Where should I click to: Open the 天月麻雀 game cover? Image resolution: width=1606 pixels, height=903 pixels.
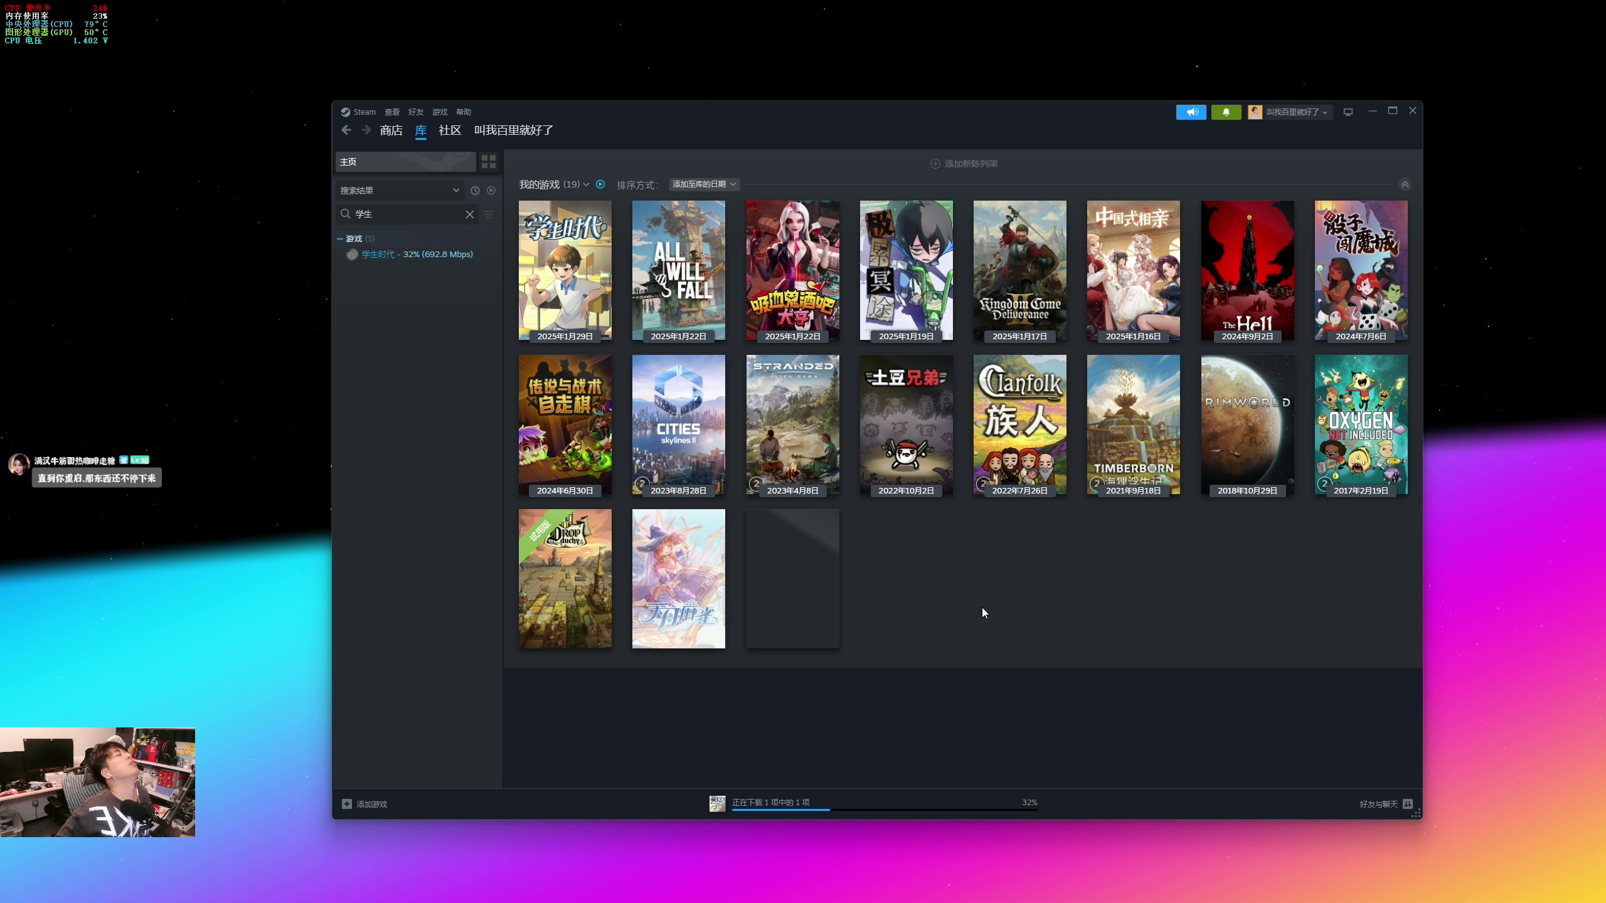[x=679, y=579]
